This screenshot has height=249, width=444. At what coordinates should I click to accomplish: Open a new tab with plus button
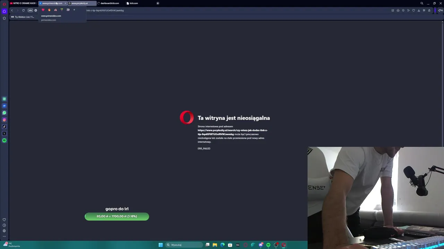tap(158, 3)
